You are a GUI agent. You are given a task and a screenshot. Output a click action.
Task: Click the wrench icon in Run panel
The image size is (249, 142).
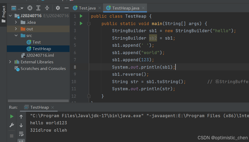[x=12, y=125]
